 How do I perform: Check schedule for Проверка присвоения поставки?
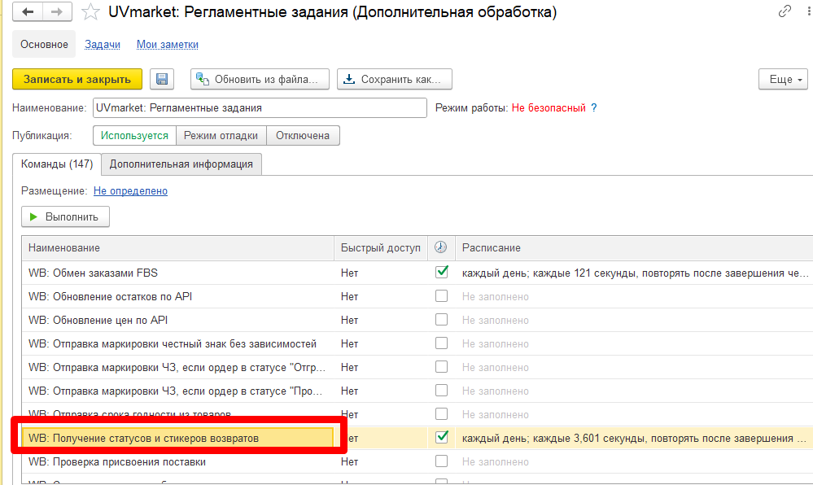(441, 461)
